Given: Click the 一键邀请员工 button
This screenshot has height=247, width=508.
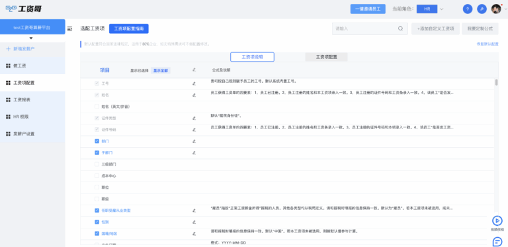Looking at the screenshot, I should 368,9.
